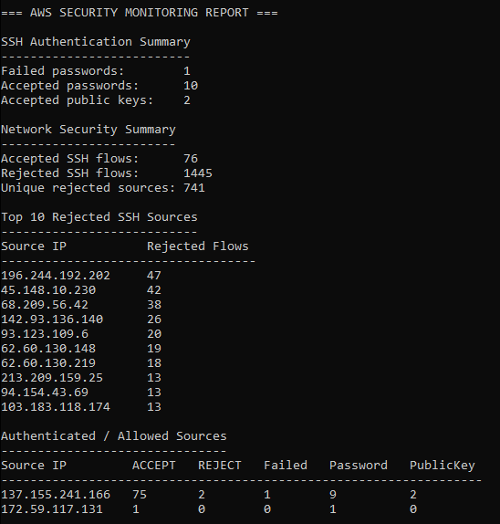Click IP address 196.244.192.202
Screen dimensions: 500x524
56,276
